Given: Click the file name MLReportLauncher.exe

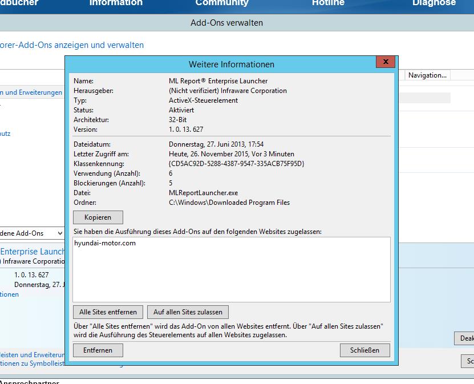Looking at the screenshot, I should pyautogui.click(x=204, y=193).
